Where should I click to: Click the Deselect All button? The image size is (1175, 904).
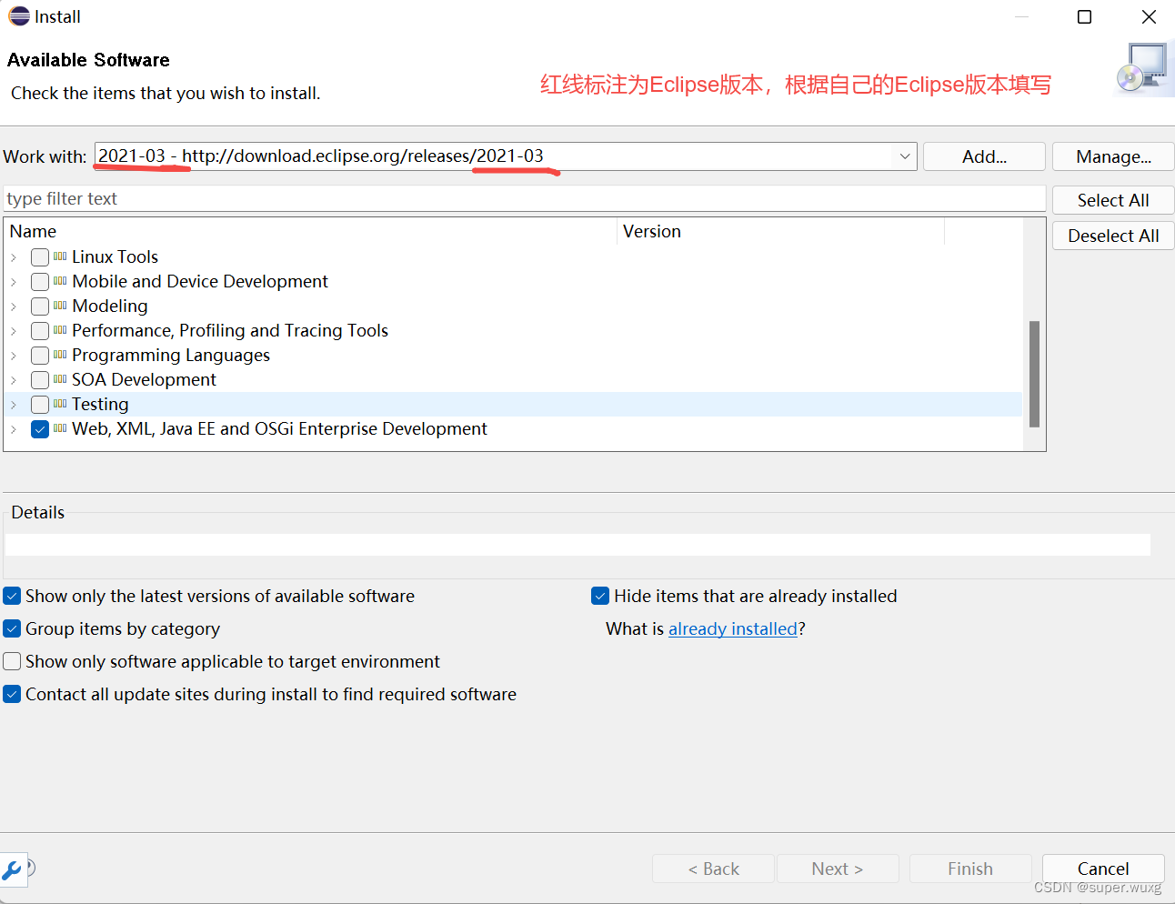coord(1112,235)
